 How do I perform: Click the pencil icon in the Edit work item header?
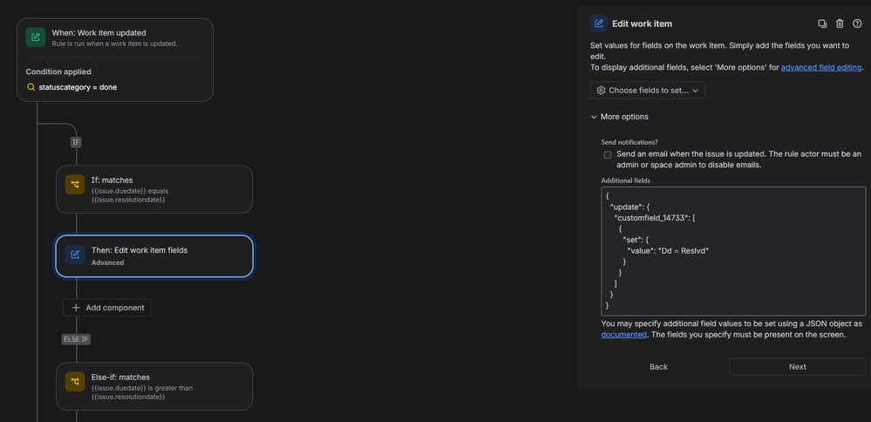tap(599, 24)
